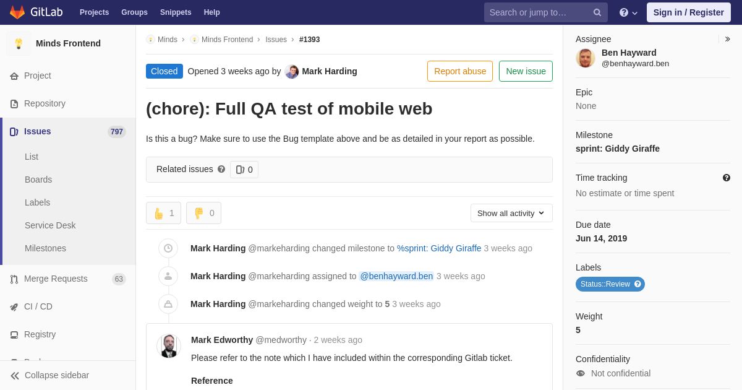This screenshot has height=390, width=742.
Task: Expand Show all activity dropdown
Action: click(511, 213)
